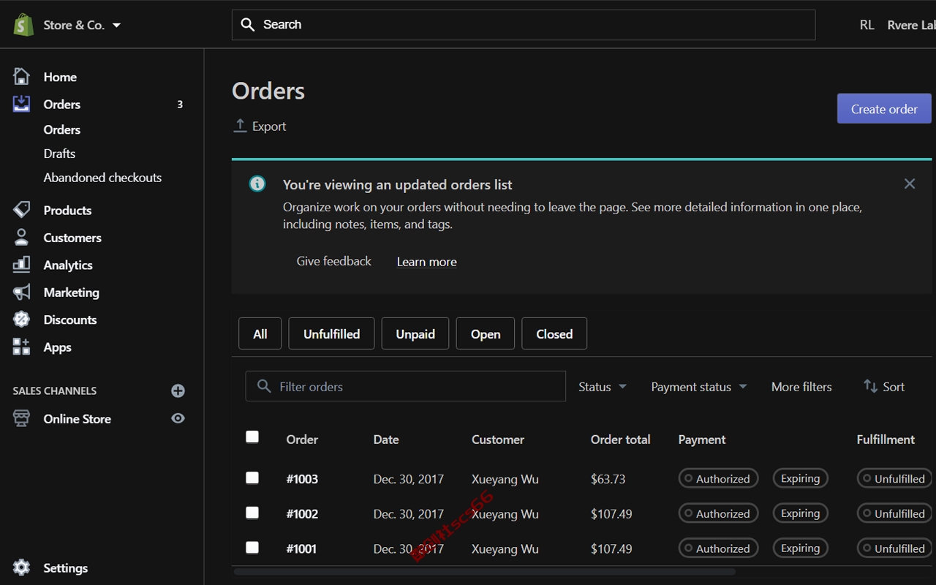Open Drafts in the sidebar

point(59,154)
